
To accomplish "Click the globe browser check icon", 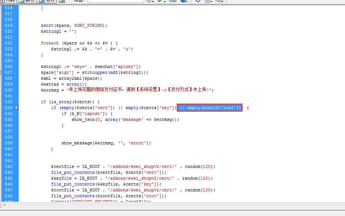I will (x=184, y=1).
